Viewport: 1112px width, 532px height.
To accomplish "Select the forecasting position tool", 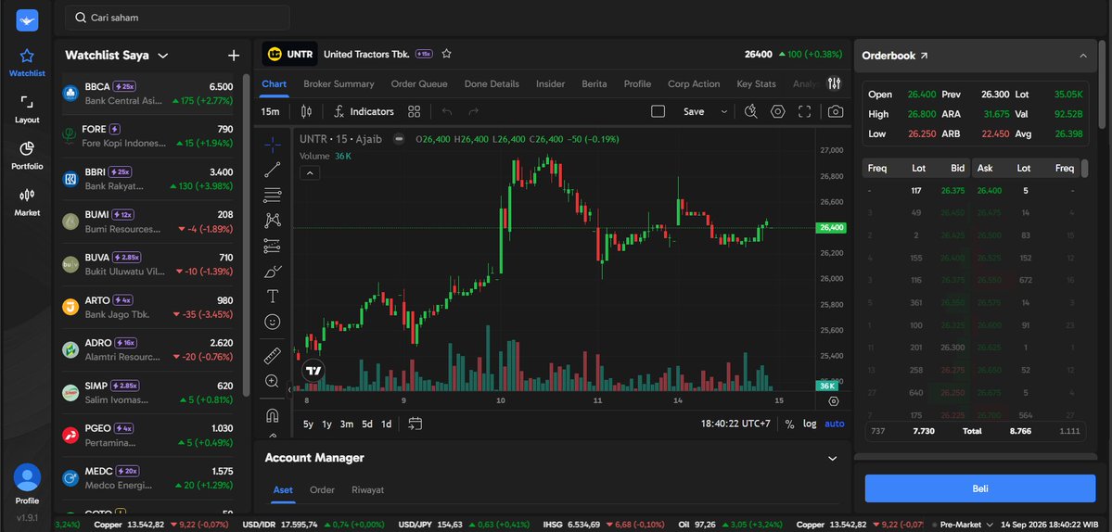I will tap(273, 246).
